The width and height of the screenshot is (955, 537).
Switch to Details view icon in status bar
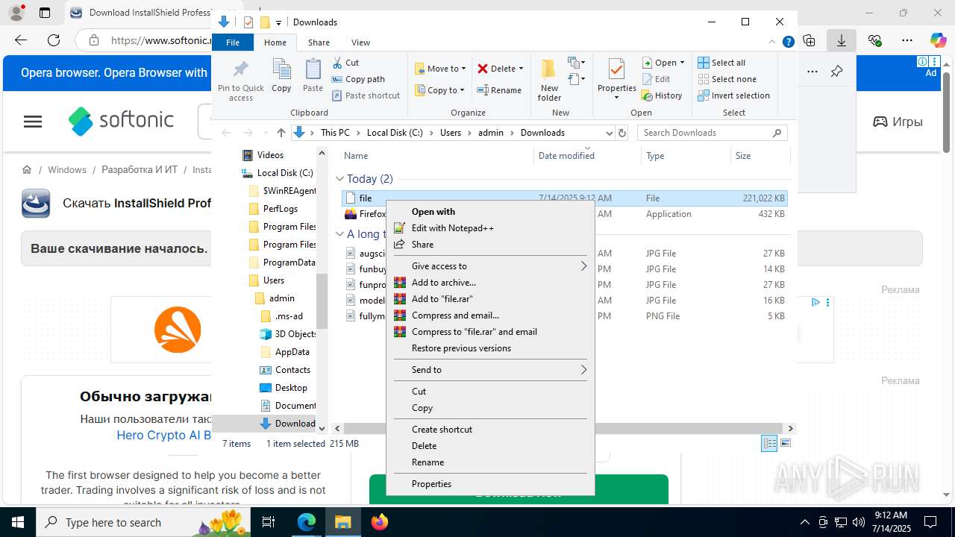pos(768,444)
